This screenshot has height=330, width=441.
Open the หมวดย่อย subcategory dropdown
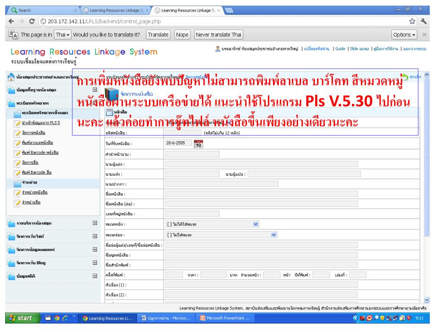[x=221, y=235]
